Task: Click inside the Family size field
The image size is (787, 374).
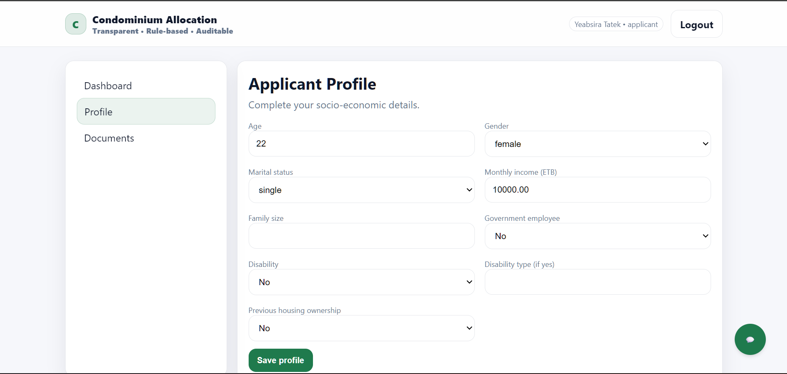Action: coord(361,236)
